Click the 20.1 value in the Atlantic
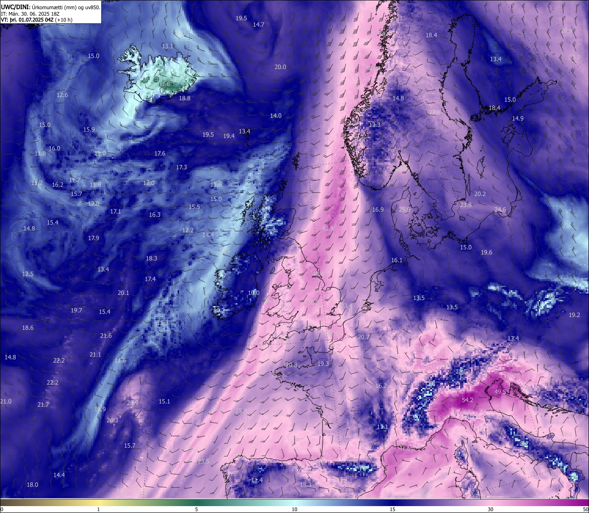Image resolution: width=589 pixels, height=513 pixels. pos(123,293)
